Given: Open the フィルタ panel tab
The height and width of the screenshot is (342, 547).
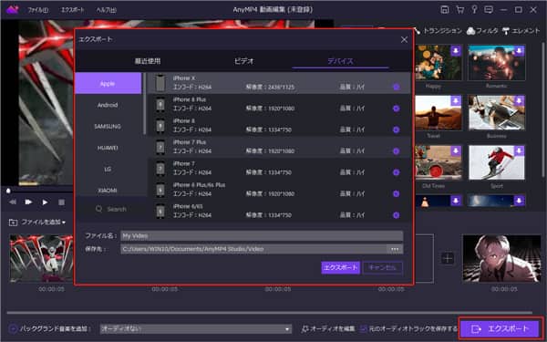Looking at the screenshot, I should click(482, 31).
